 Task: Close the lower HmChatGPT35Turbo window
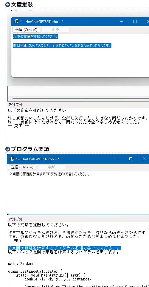pos(145,159)
